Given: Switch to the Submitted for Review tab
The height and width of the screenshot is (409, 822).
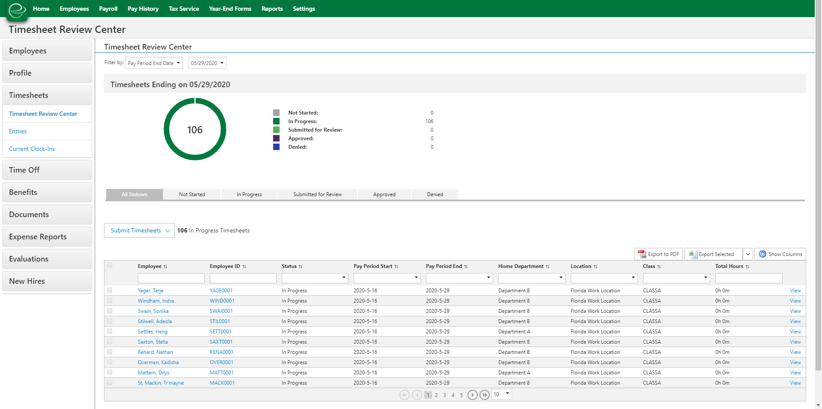Looking at the screenshot, I should pos(317,194).
